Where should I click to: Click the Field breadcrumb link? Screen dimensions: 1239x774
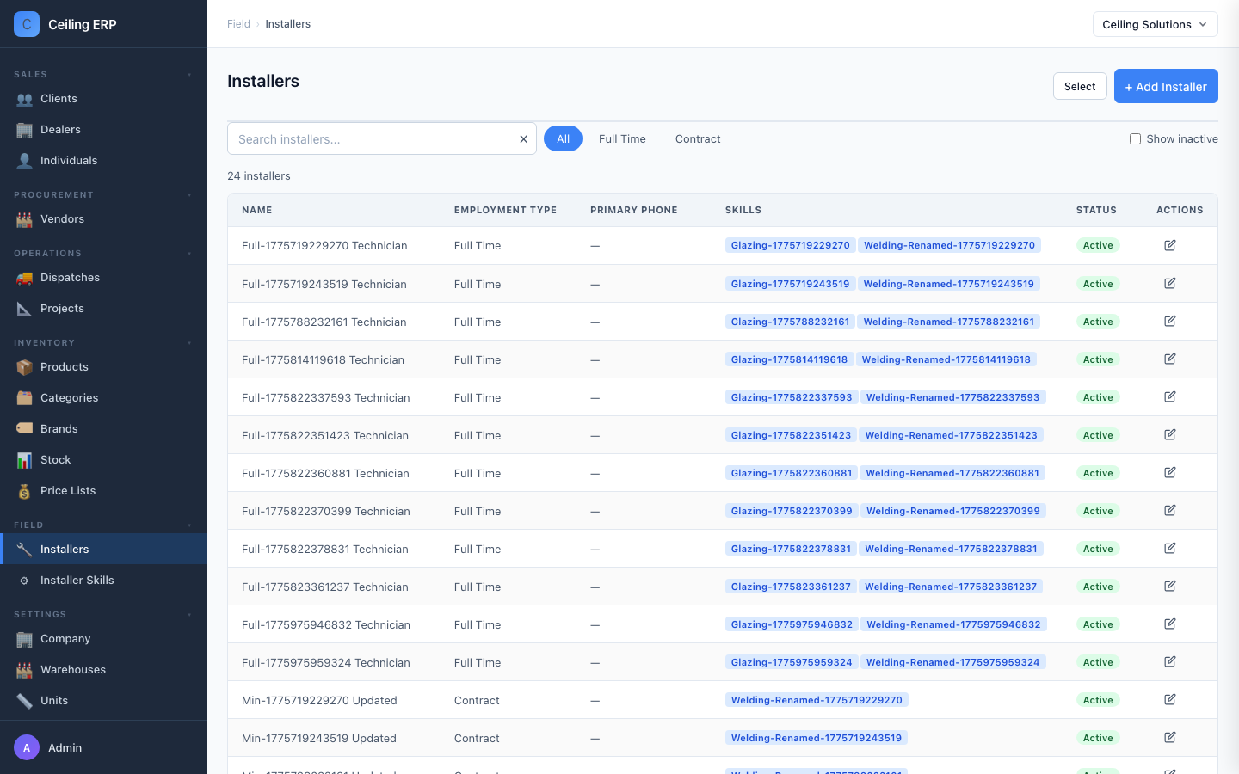tap(238, 24)
